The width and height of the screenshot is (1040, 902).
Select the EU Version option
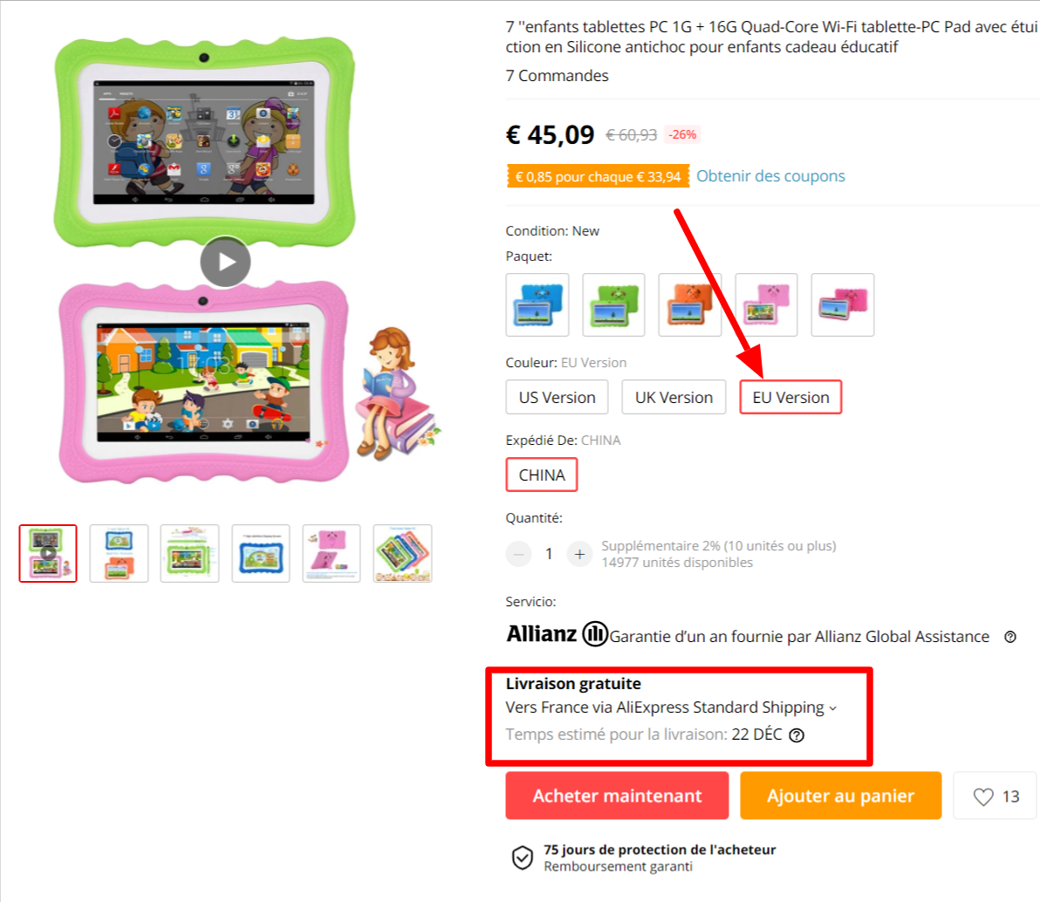(x=790, y=397)
